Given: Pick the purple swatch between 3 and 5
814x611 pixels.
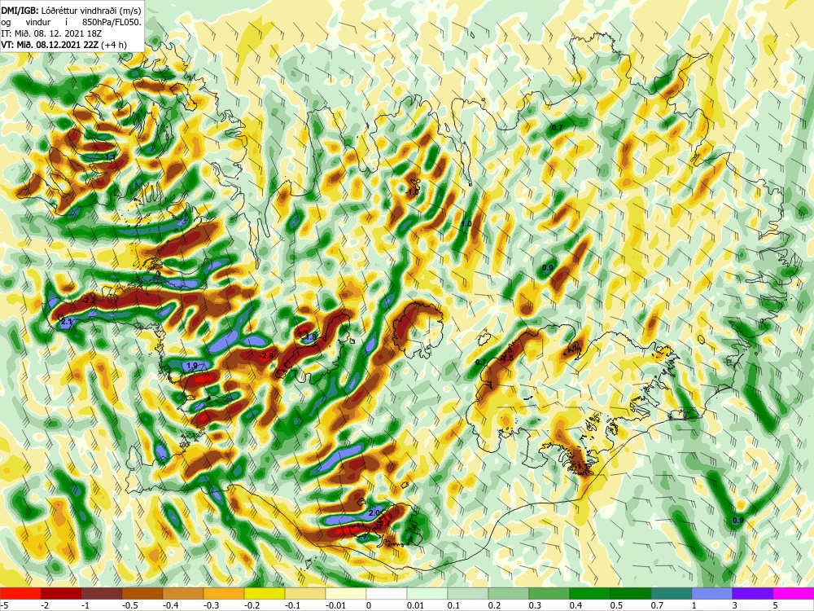Looking at the screenshot, I should click(753, 593).
